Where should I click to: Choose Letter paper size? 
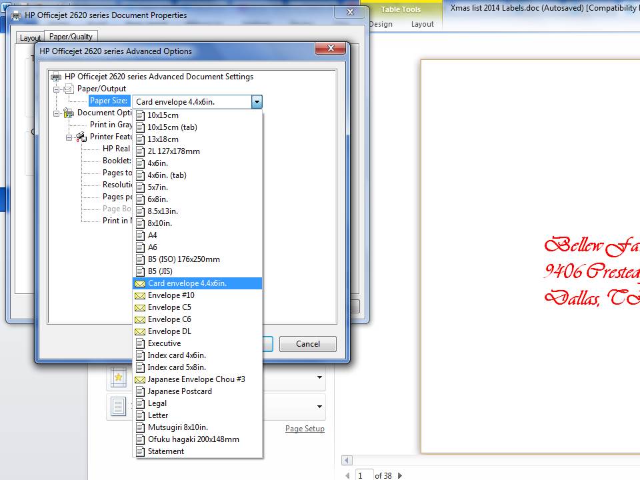point(197,415)
